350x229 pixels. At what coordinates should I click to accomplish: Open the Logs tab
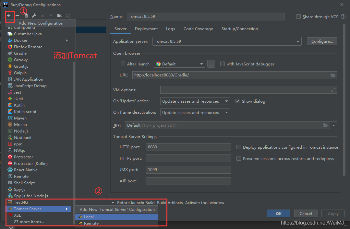[x=171, y=29]
